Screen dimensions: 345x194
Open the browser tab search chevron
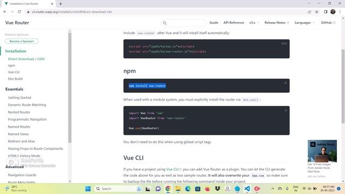[x=309, y=4]
